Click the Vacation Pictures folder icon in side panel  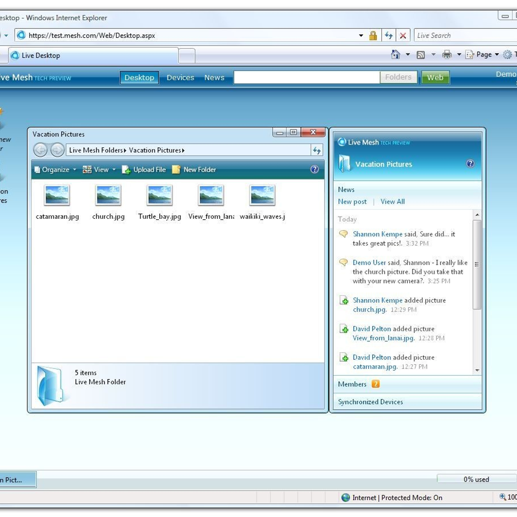tap(345, 163)
